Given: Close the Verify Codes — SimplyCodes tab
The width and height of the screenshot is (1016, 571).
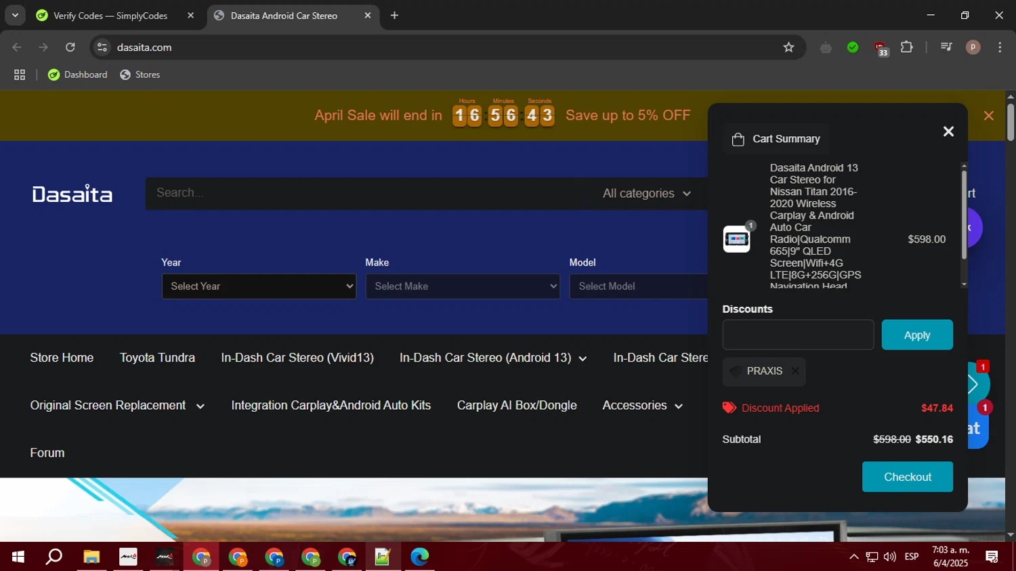Looking at the screenshot, I should (x=190, y=16).
